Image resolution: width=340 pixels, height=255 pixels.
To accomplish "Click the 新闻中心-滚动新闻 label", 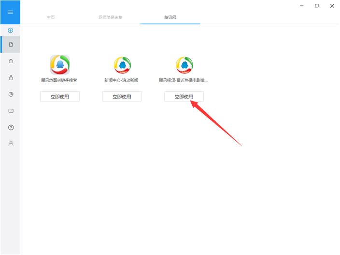I will 121,80.
